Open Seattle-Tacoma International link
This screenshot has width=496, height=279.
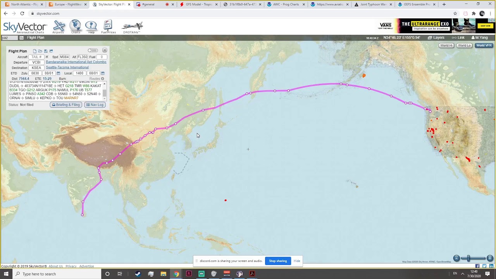(67, 67)
